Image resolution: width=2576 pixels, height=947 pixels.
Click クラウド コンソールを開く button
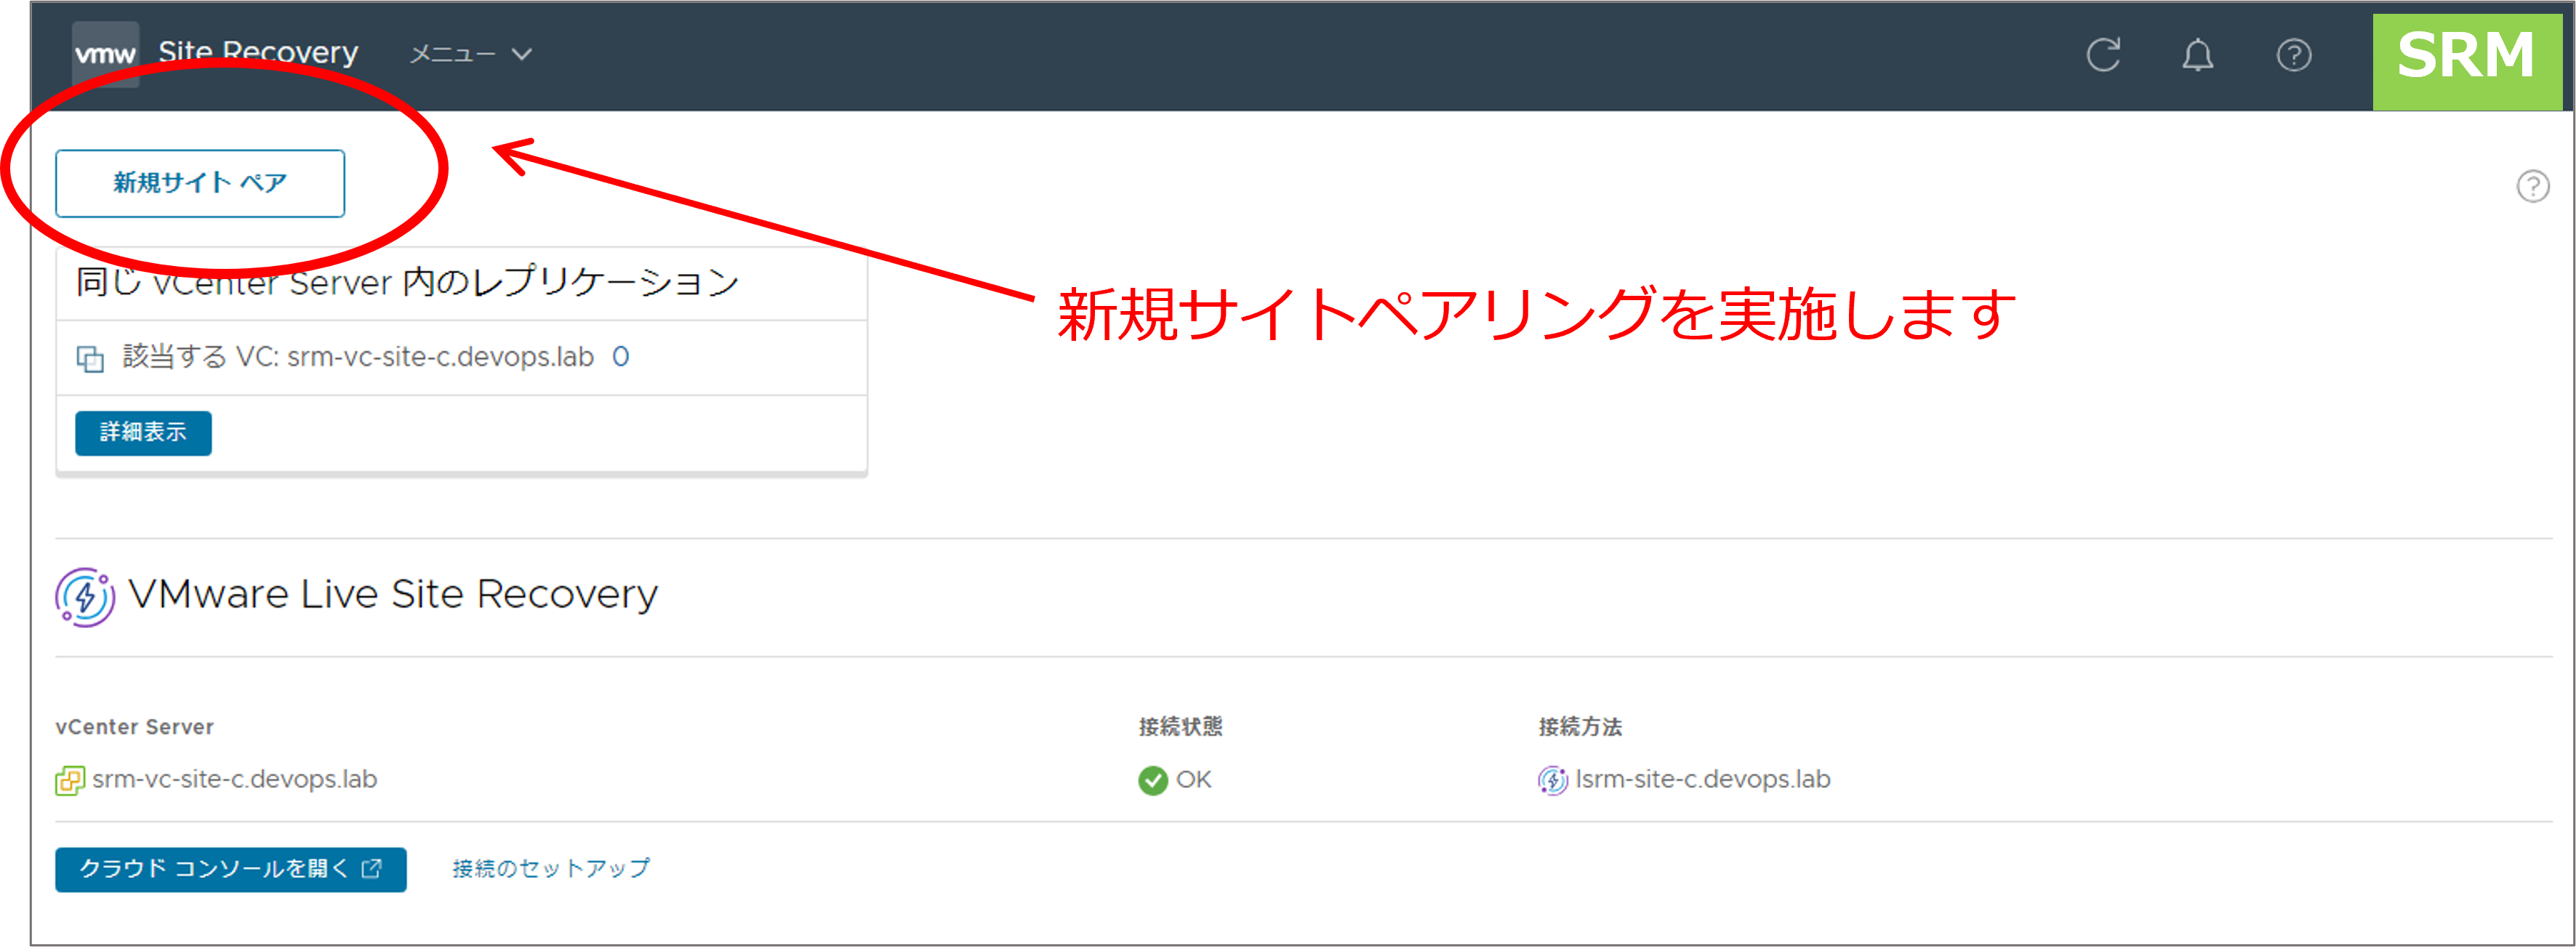[x=231, y=869]
